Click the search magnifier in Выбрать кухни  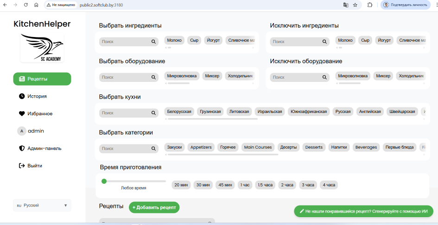point(153,113)
